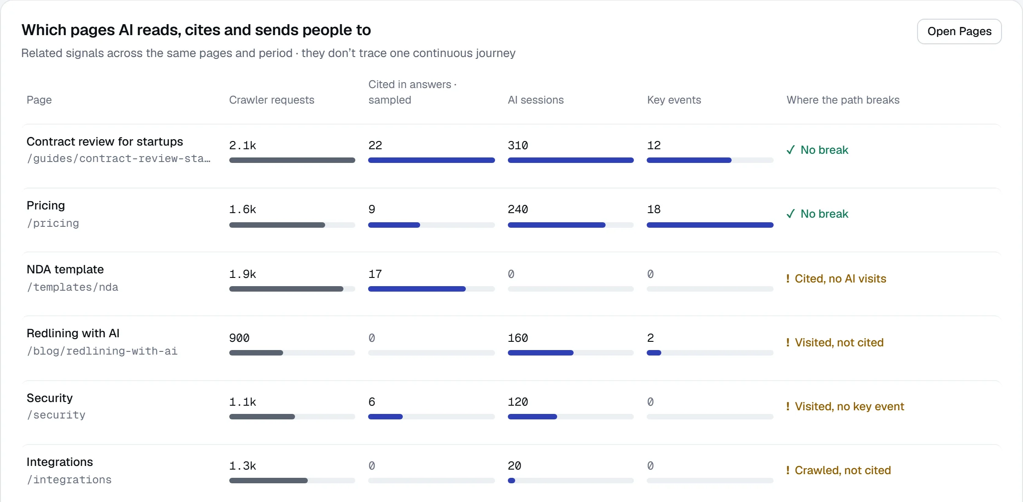Click the 1.3k crawler requests value for Integrations
Screen dimensions: 1023x502
pos(243,466)
